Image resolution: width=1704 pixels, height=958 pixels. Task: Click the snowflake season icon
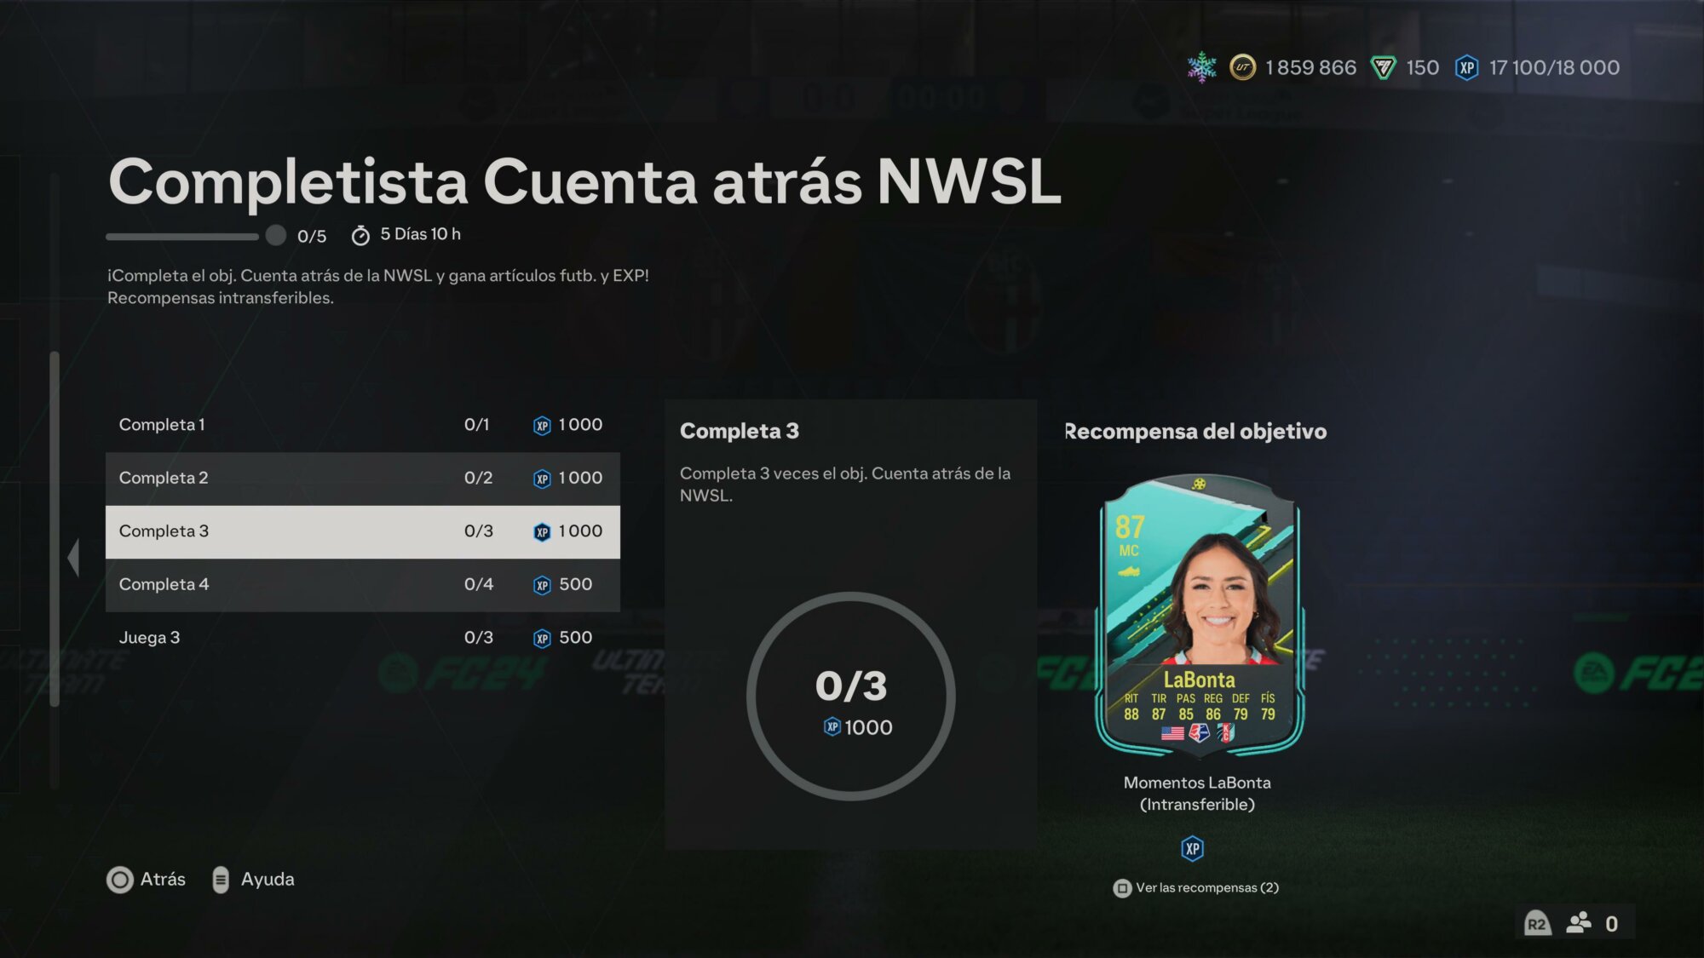coord(1202,67)
